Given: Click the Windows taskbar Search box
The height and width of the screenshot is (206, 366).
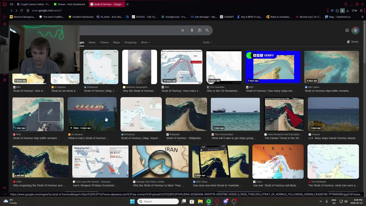Looking at the screenshot, I should click(158, 201).
